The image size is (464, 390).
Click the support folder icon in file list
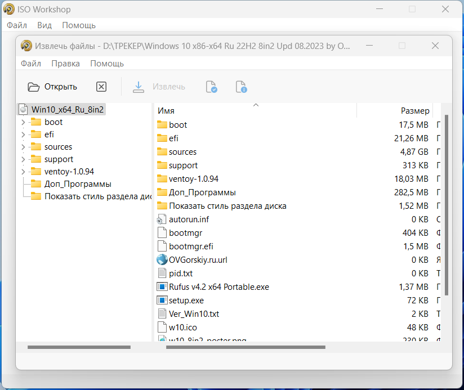[162, 165]
